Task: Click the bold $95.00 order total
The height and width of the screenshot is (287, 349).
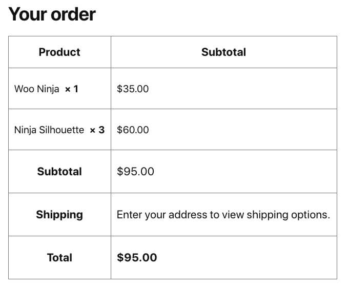Action: (137, 258)
